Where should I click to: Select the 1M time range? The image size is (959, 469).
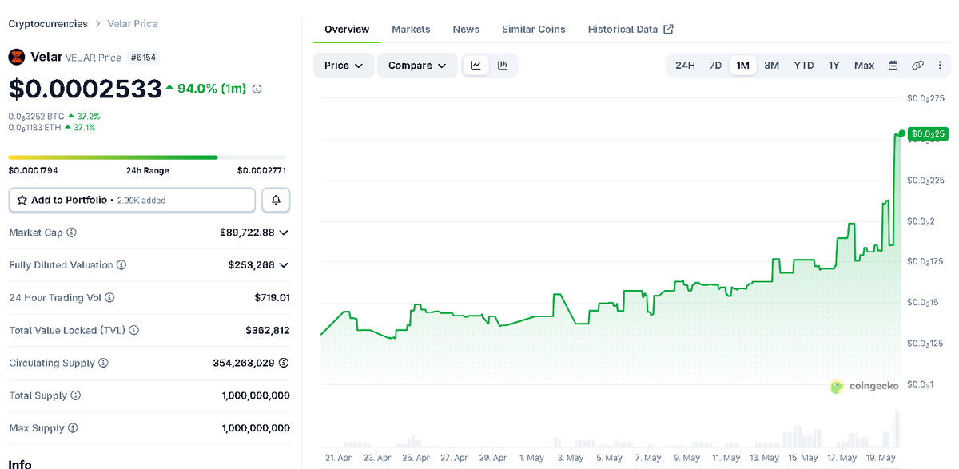pos(743,66)
